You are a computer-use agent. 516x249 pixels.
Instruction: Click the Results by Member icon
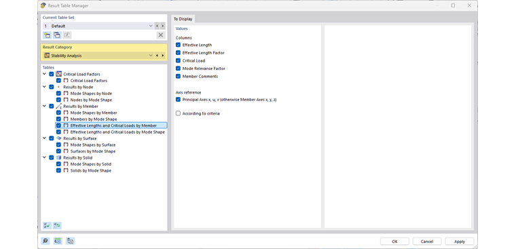point(59,107)
